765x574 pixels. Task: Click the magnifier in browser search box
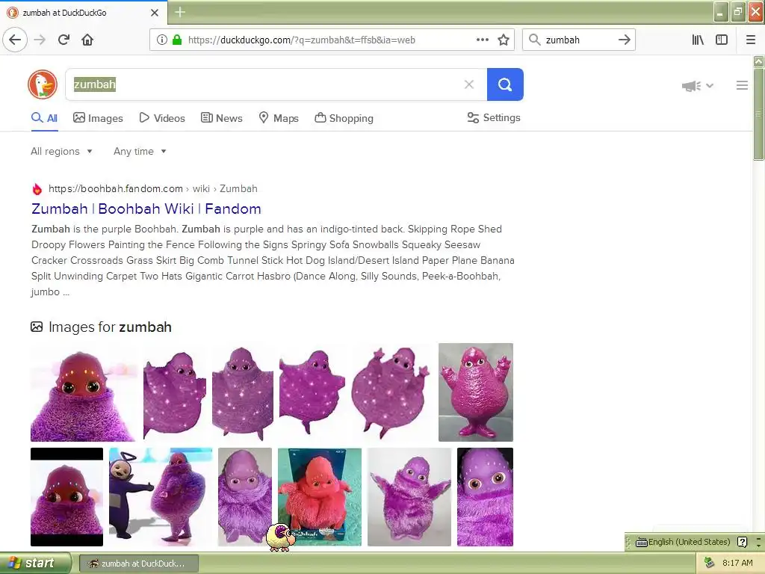click(535, 40)
